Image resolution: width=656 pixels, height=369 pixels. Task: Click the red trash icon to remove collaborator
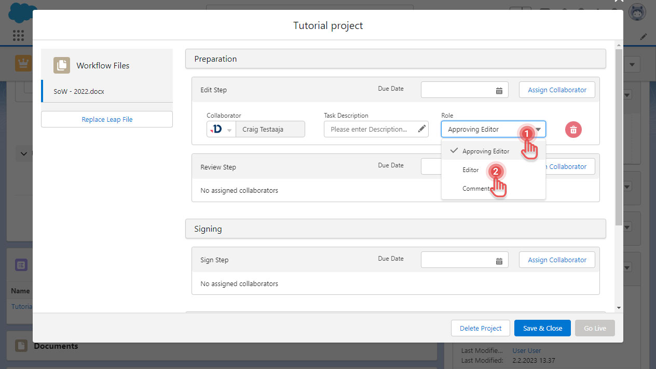coord(573,130)
